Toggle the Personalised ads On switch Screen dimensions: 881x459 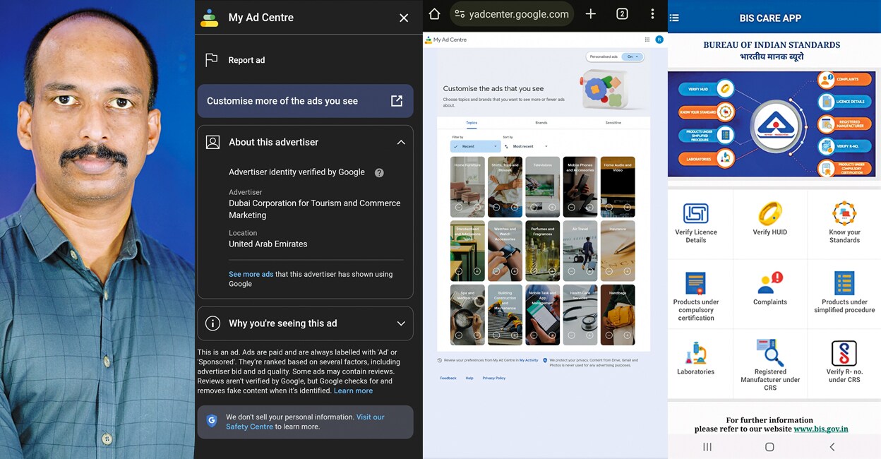coord(633,56)
